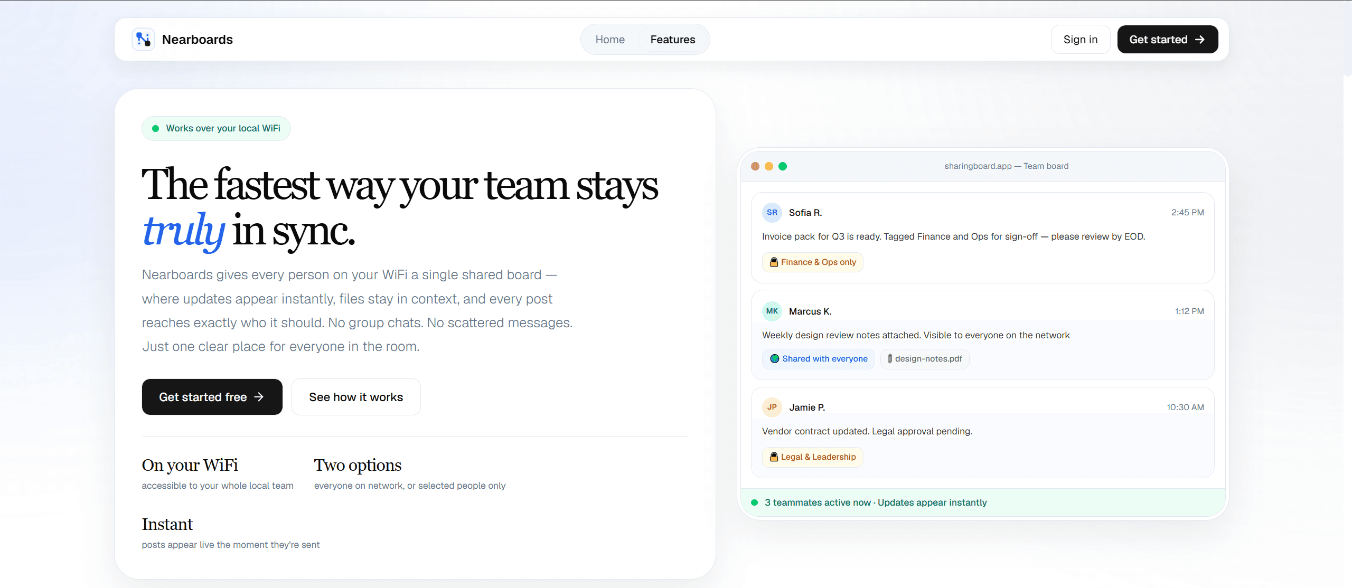Click the Shared with everyone tag
This screenshot has height=588, width=1352.
[818, 359]
